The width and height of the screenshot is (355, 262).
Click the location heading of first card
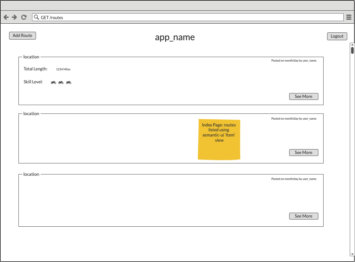pyautogui.click(x=31, y=57)
